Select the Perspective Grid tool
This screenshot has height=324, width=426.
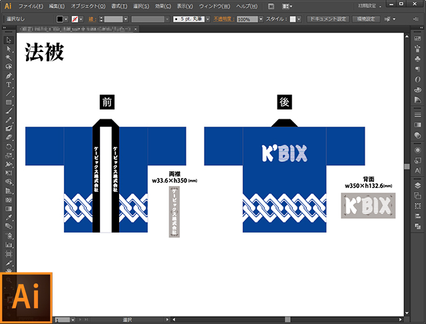(9, 191)
